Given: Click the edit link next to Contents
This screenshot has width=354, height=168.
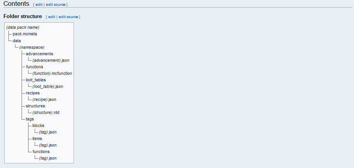Looking at the screenshot, I should pyautogui.click(x=39, y=5).
